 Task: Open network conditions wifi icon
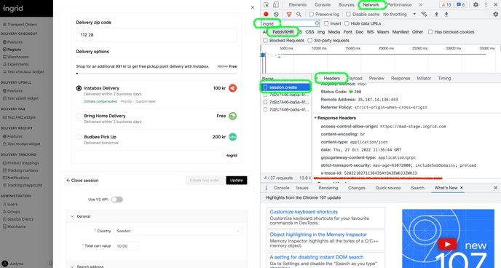tap(424, 14)
